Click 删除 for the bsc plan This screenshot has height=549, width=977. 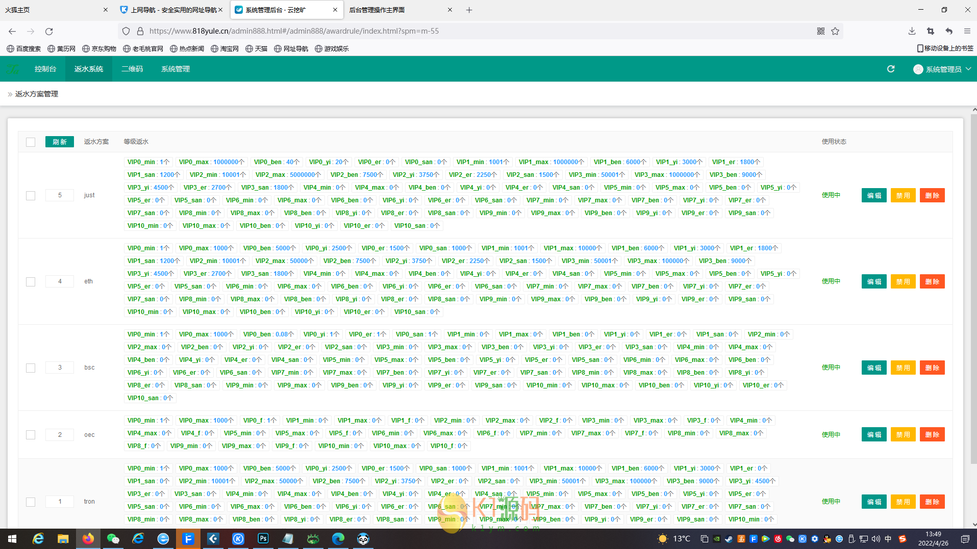click(932, 368)
